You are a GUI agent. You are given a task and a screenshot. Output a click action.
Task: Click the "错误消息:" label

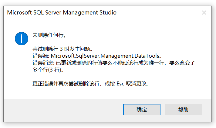tap(43, 63)
